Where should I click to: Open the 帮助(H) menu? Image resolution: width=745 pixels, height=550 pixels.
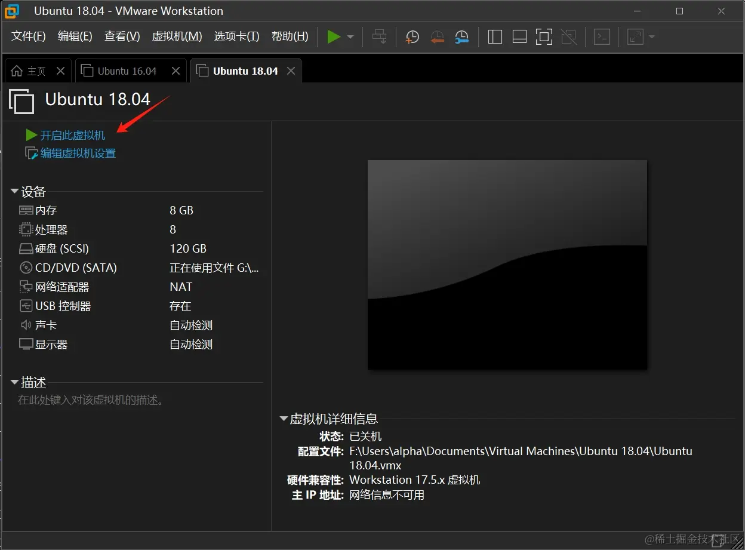coord(290,36)
